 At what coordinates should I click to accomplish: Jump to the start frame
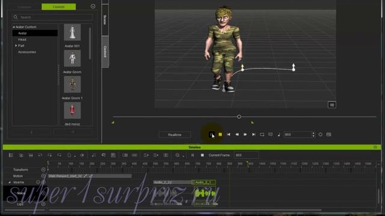tap(229, 134)
